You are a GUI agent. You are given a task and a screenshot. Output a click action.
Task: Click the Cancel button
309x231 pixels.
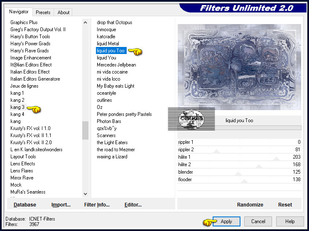pos(258,221)
